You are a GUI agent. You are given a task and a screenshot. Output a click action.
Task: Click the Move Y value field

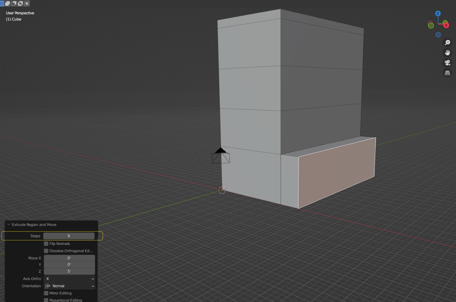point(69,264)
